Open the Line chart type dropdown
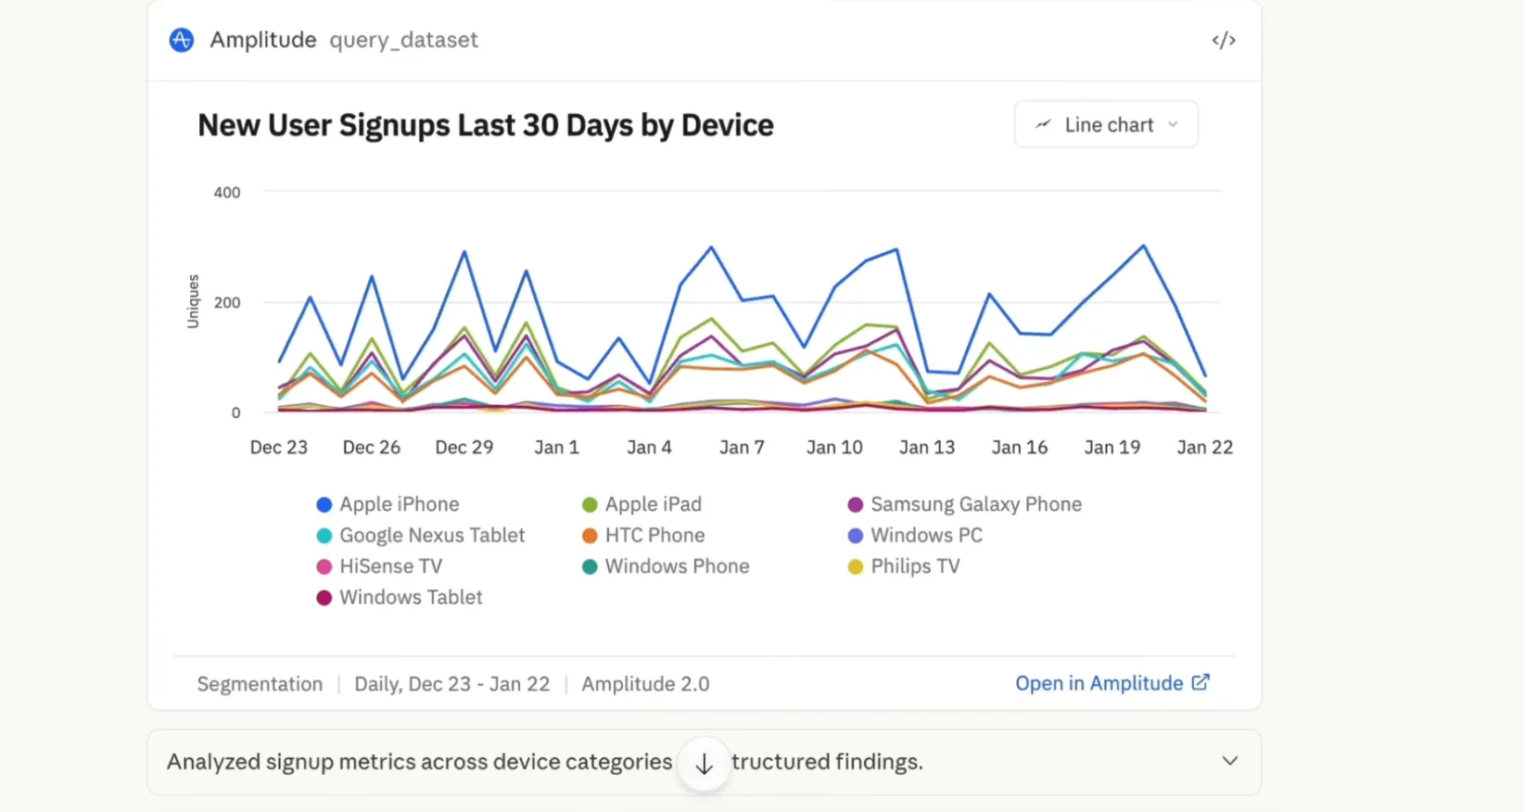The width and height of the screenshot is (1524, 812). 1106,124
